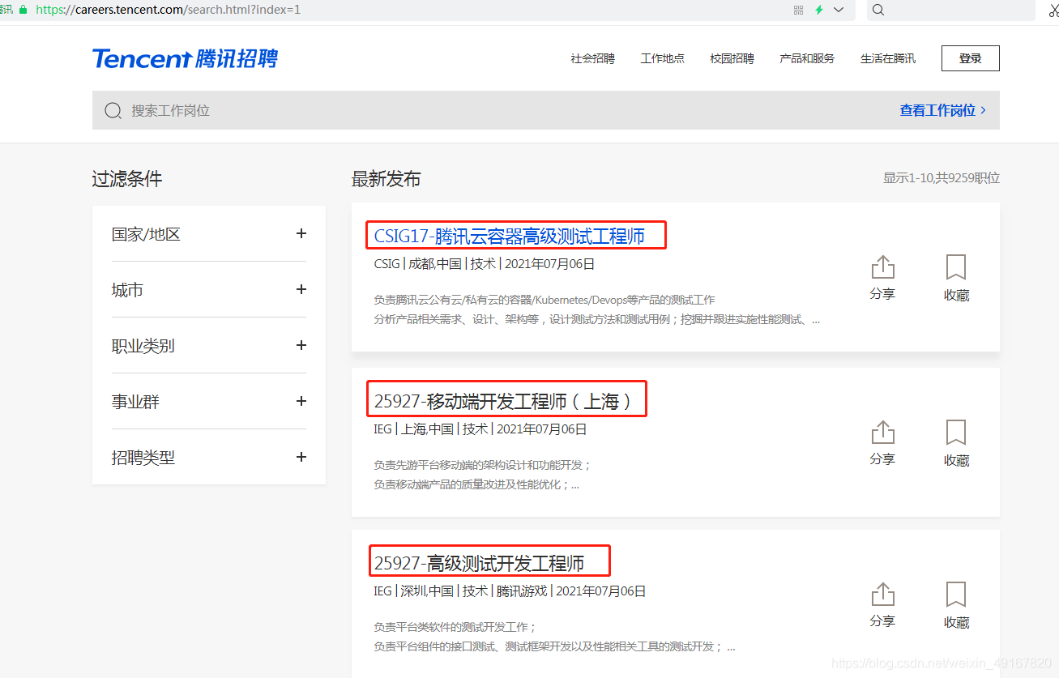Click the search magnifier icon in job search bar
Viewport: 1059px width, 678px height.
tap(113, 110)
